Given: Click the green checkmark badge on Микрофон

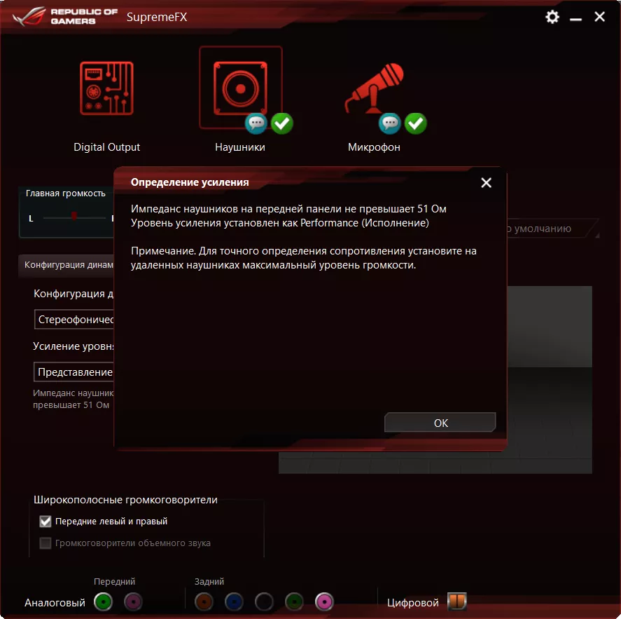Looking at the screenshot, I should pos(415,123).
